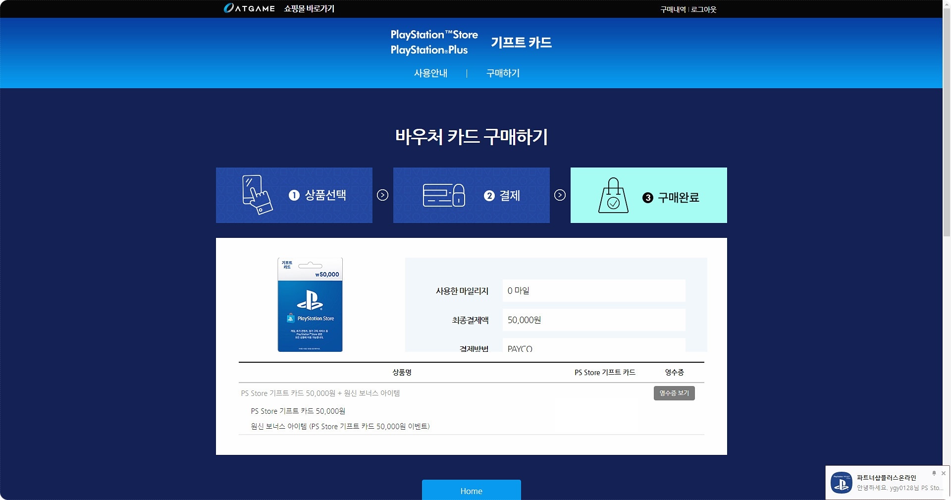Image resolution: width=951 pixels, height=500 pixels.
Task: Click 로그아웃 to log out
Action: pos(704,9)
